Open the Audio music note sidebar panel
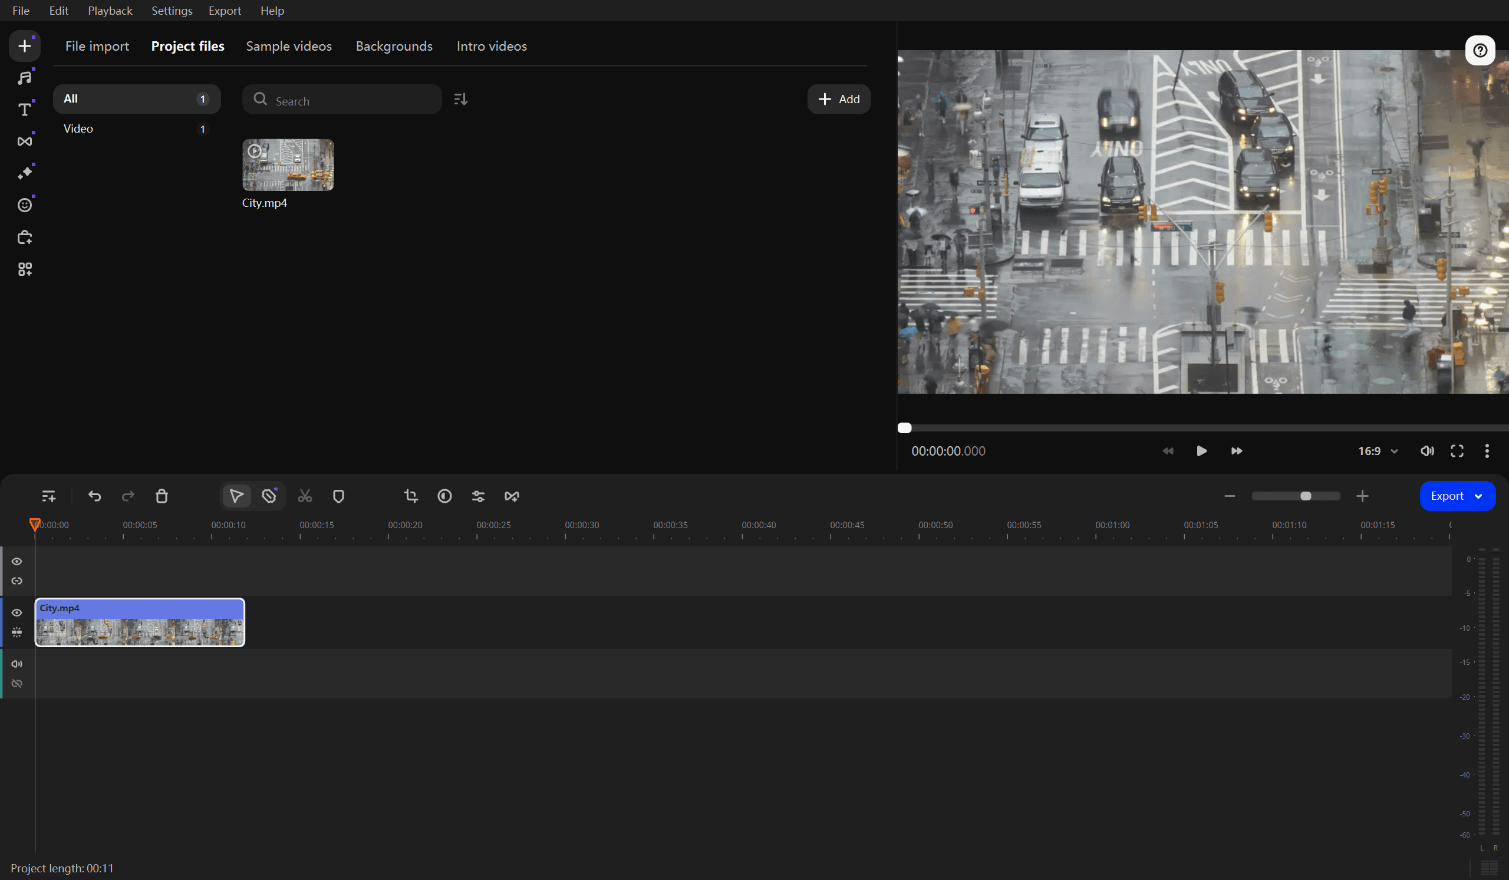This screenshot has width=1509, height=880. pyautogui.click(x=25, y=78)
